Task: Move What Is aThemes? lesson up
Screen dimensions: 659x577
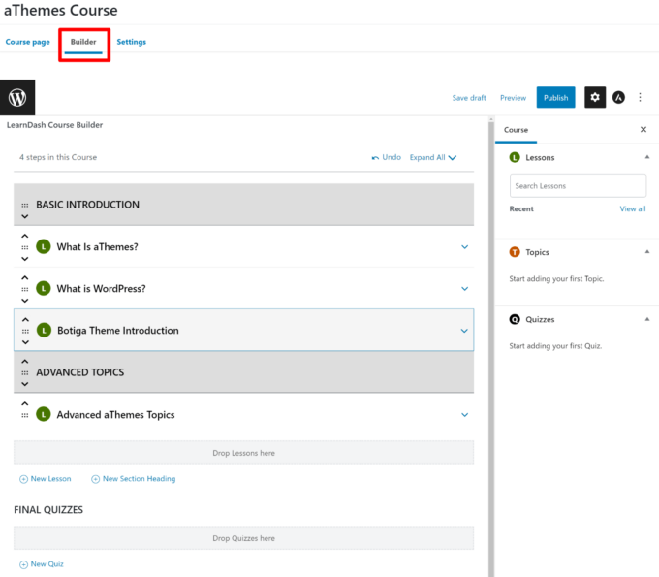Action: pyautogui.click(x=25, y=236)
